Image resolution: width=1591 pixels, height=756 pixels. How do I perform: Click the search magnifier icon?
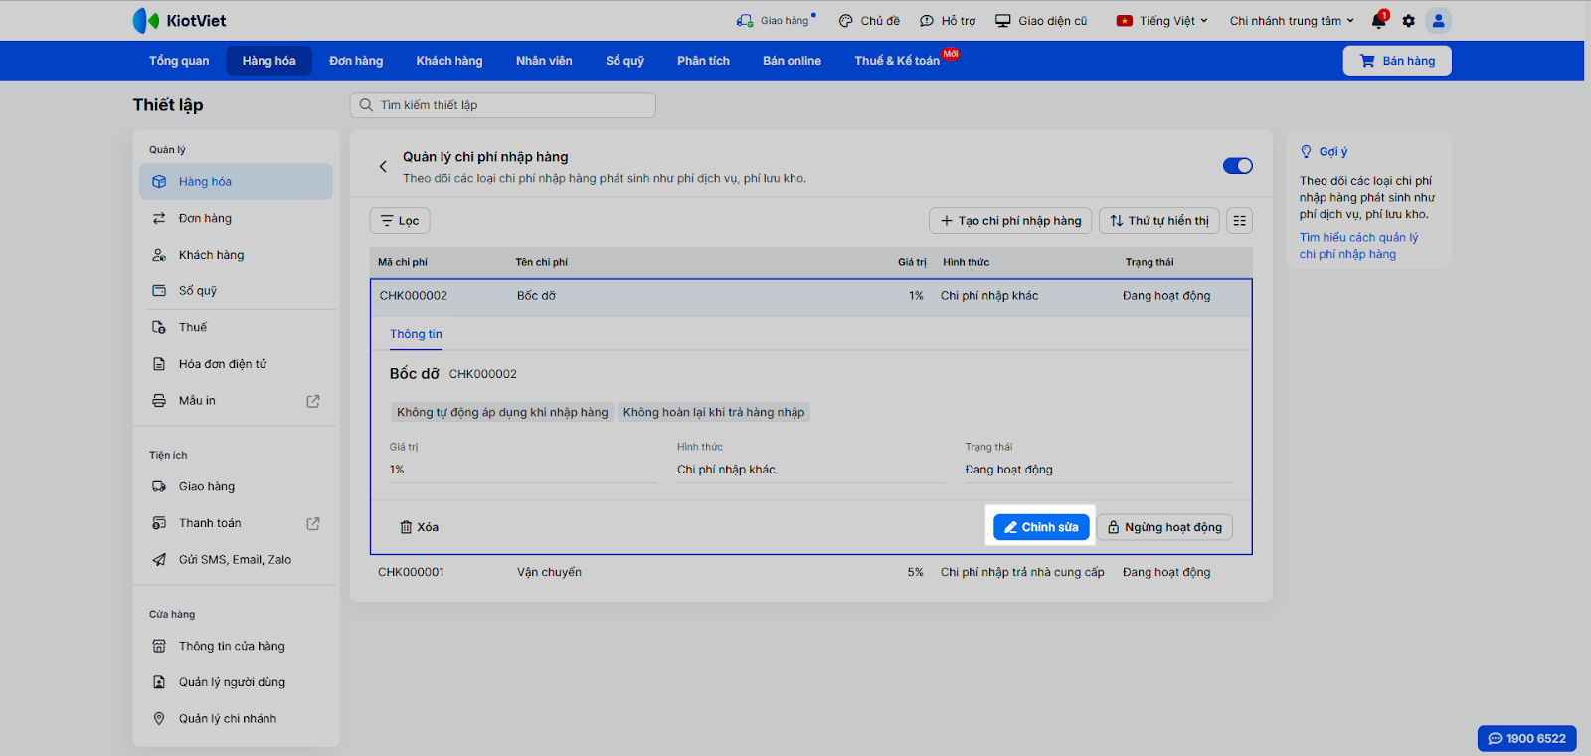tap(366, 105)
